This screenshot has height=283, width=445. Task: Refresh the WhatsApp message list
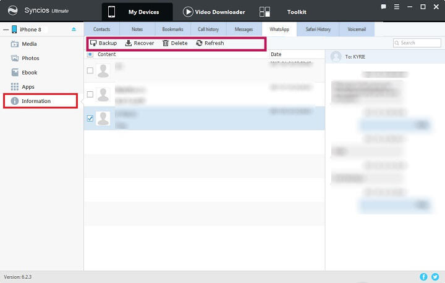(x=210, y=43)
